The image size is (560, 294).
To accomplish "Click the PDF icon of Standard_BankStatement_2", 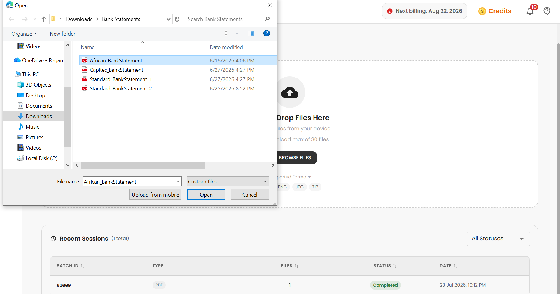I will 85,89.
